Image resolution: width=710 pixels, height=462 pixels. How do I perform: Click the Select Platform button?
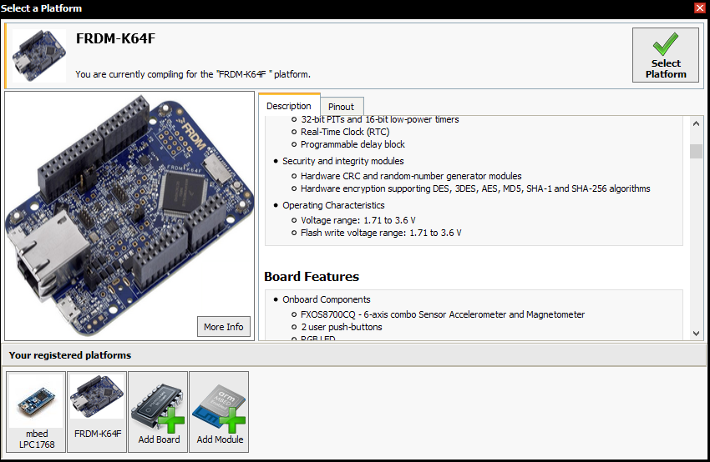tap(665, 55)
